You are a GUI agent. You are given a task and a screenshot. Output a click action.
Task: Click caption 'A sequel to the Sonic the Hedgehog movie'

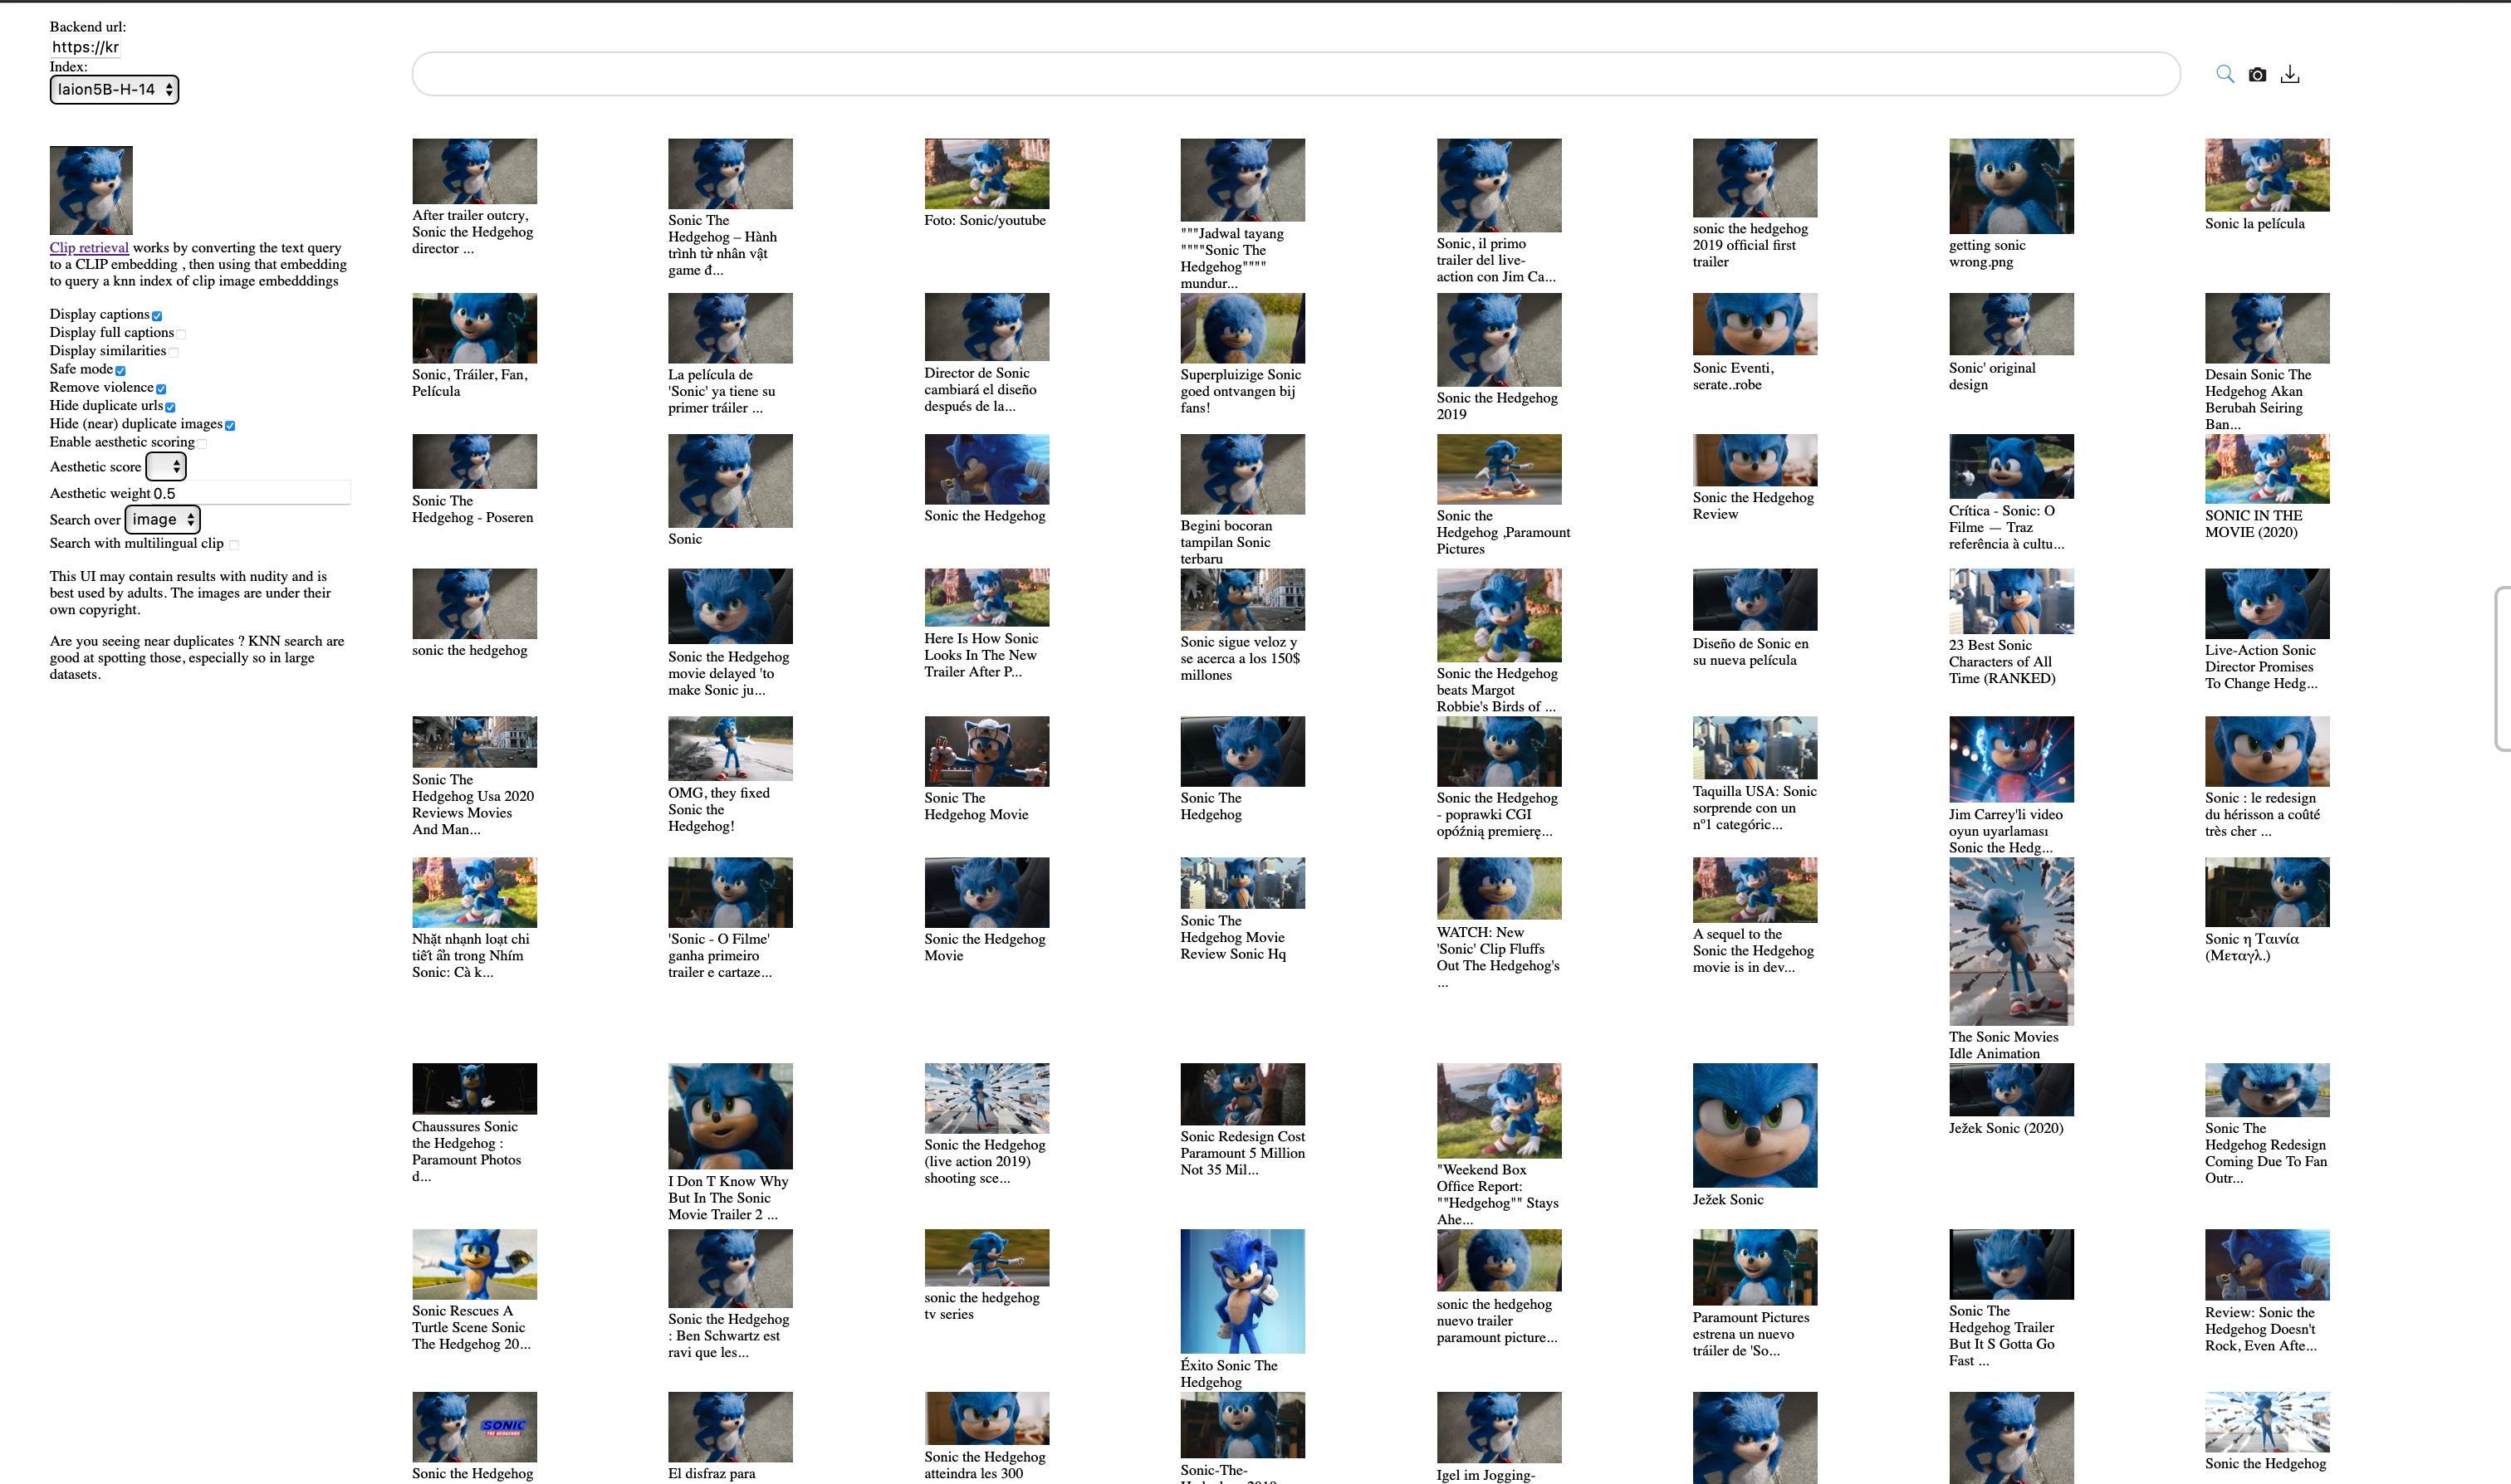1753,951
